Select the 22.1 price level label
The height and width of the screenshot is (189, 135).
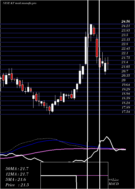pyautogui.click(x=125, y=53)
